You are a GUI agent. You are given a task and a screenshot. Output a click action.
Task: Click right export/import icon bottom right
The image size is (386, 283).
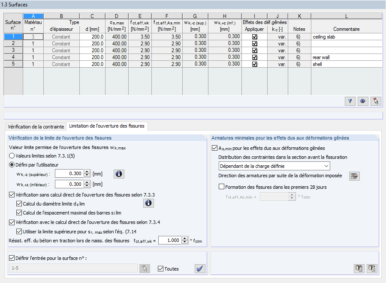pos(372,268)
